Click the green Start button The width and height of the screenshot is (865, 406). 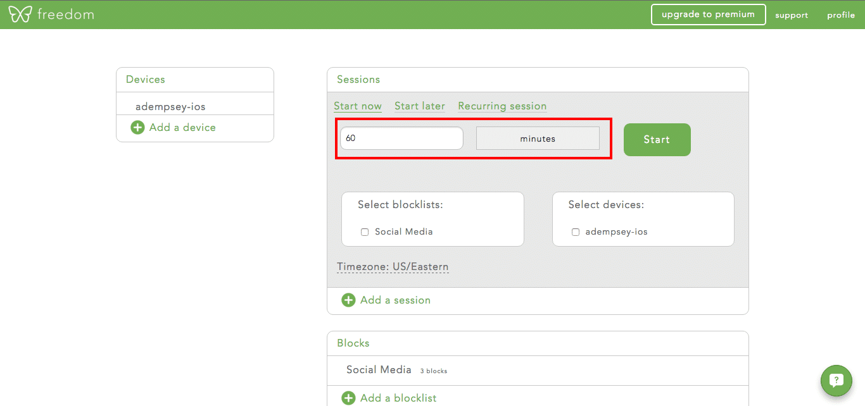coord(657,140)
